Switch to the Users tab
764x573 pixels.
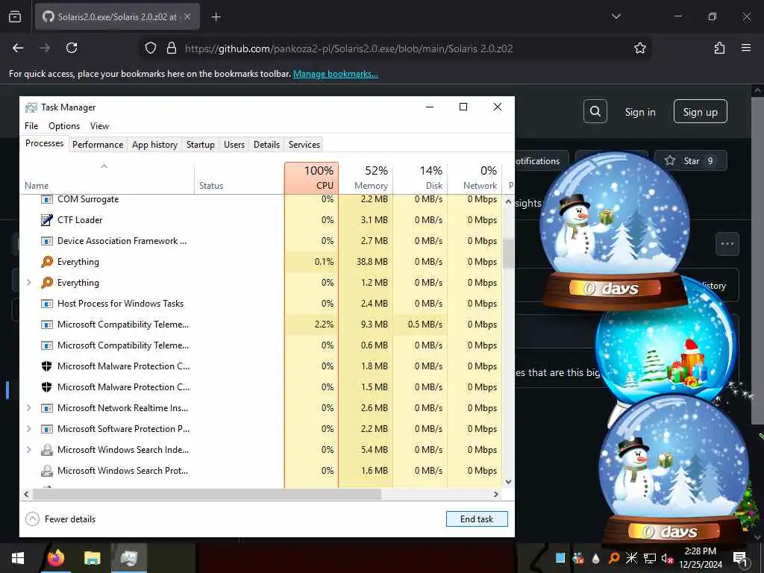coord(234,145)
